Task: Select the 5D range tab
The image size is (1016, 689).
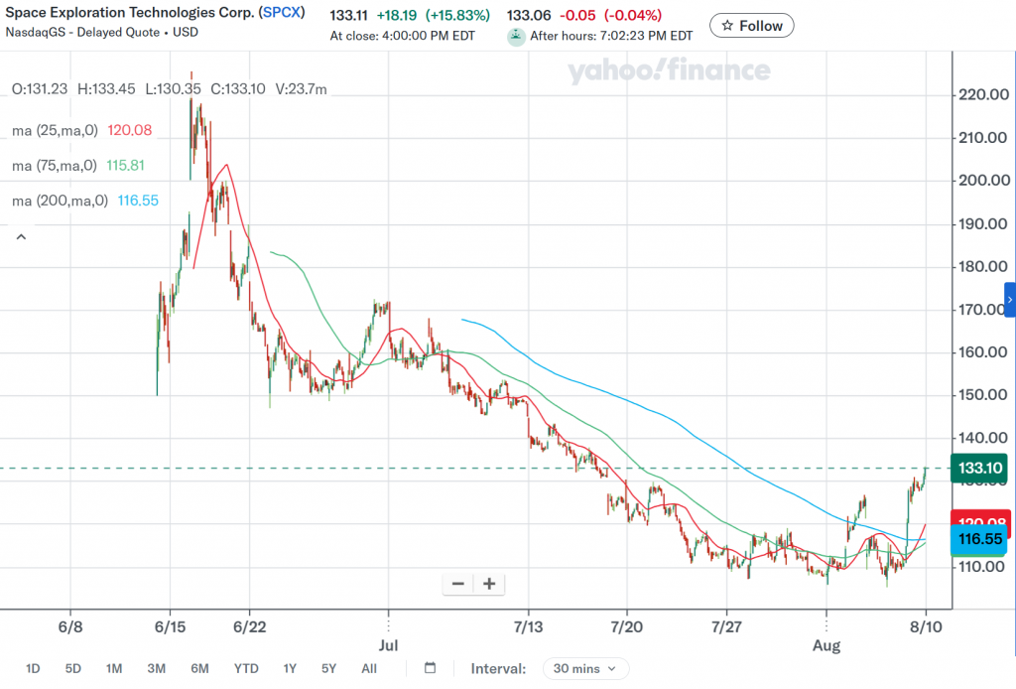Action: (73, 668)
